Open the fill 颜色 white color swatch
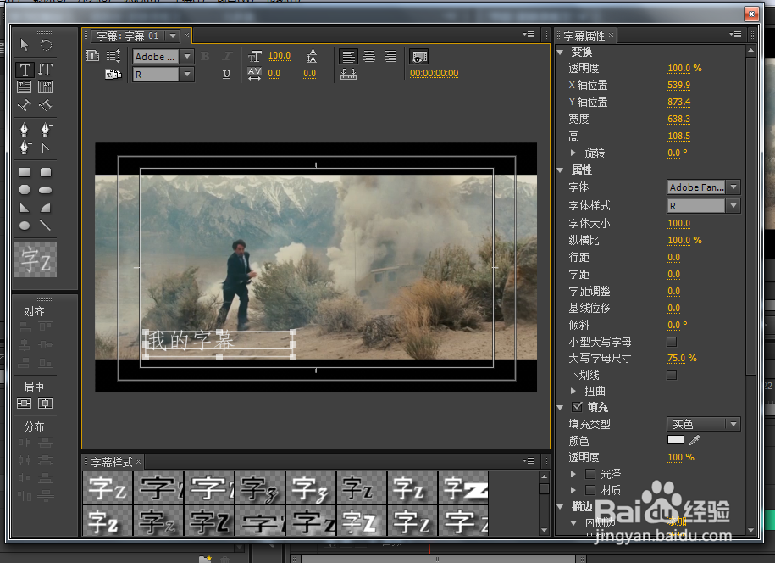This screenshot has width=775, height=563. 676,440
